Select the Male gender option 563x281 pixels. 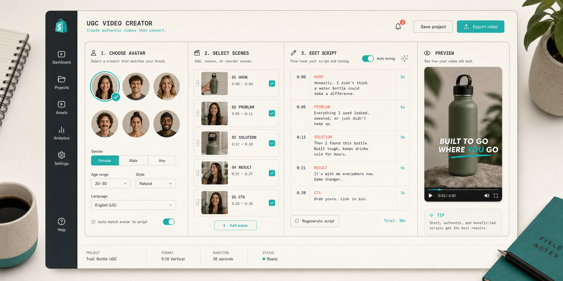[x=133, y=161]
